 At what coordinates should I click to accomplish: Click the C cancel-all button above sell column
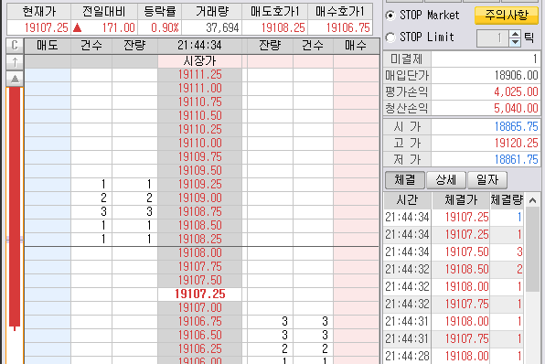[x=15, y=46]
